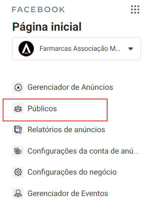Open Gerenciador de Eventos label
This screenshot has width=148, height=208.
pos(68,193)
